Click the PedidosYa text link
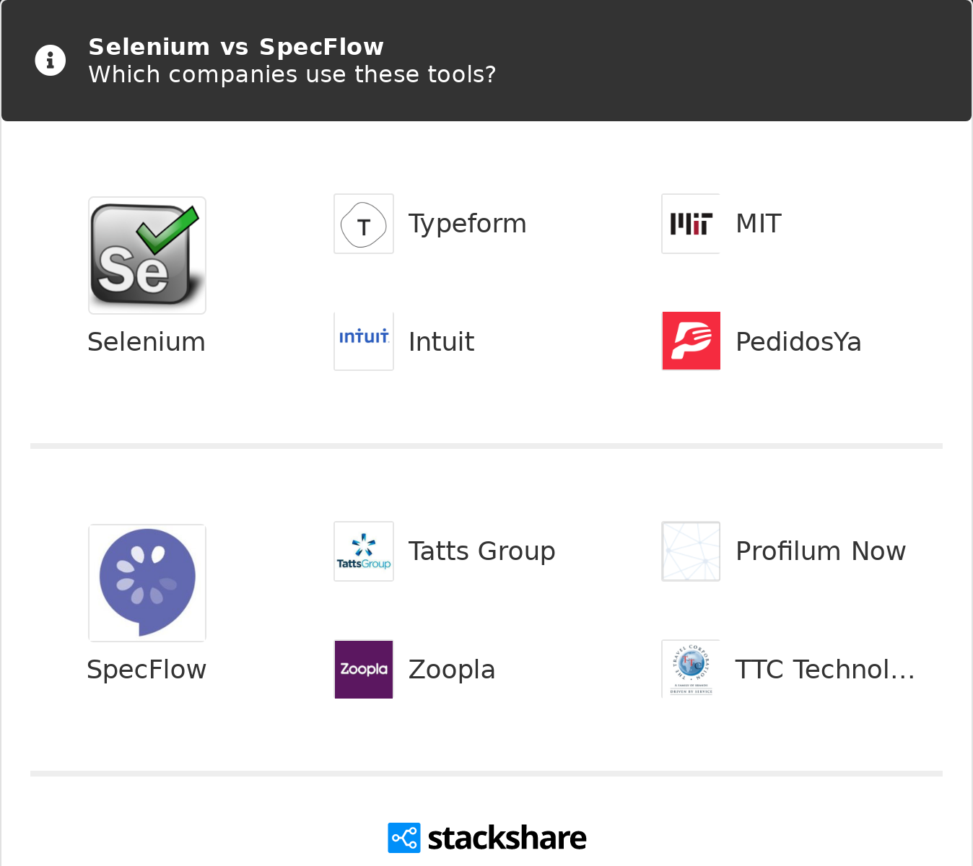 click(x=798, y=342)
